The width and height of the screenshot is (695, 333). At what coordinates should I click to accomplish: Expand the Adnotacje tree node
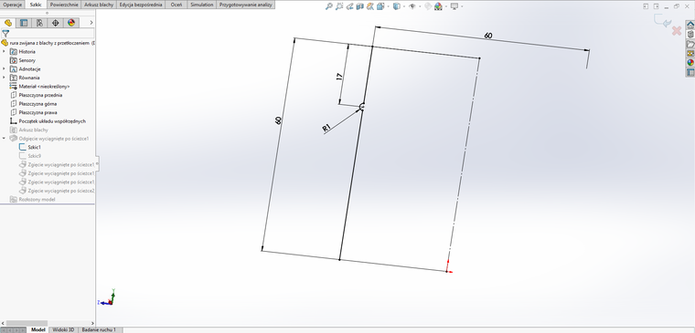4,69
